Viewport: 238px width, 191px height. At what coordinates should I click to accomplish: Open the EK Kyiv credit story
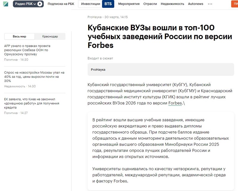[32, 103]
